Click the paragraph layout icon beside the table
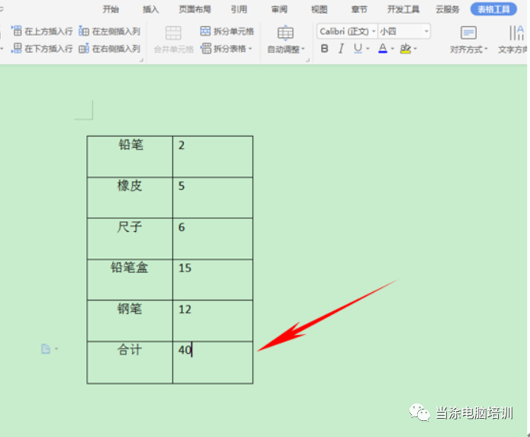The image size is (530, 437). point(46,349)
